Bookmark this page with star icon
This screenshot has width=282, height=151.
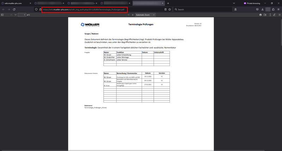[170, 9]
